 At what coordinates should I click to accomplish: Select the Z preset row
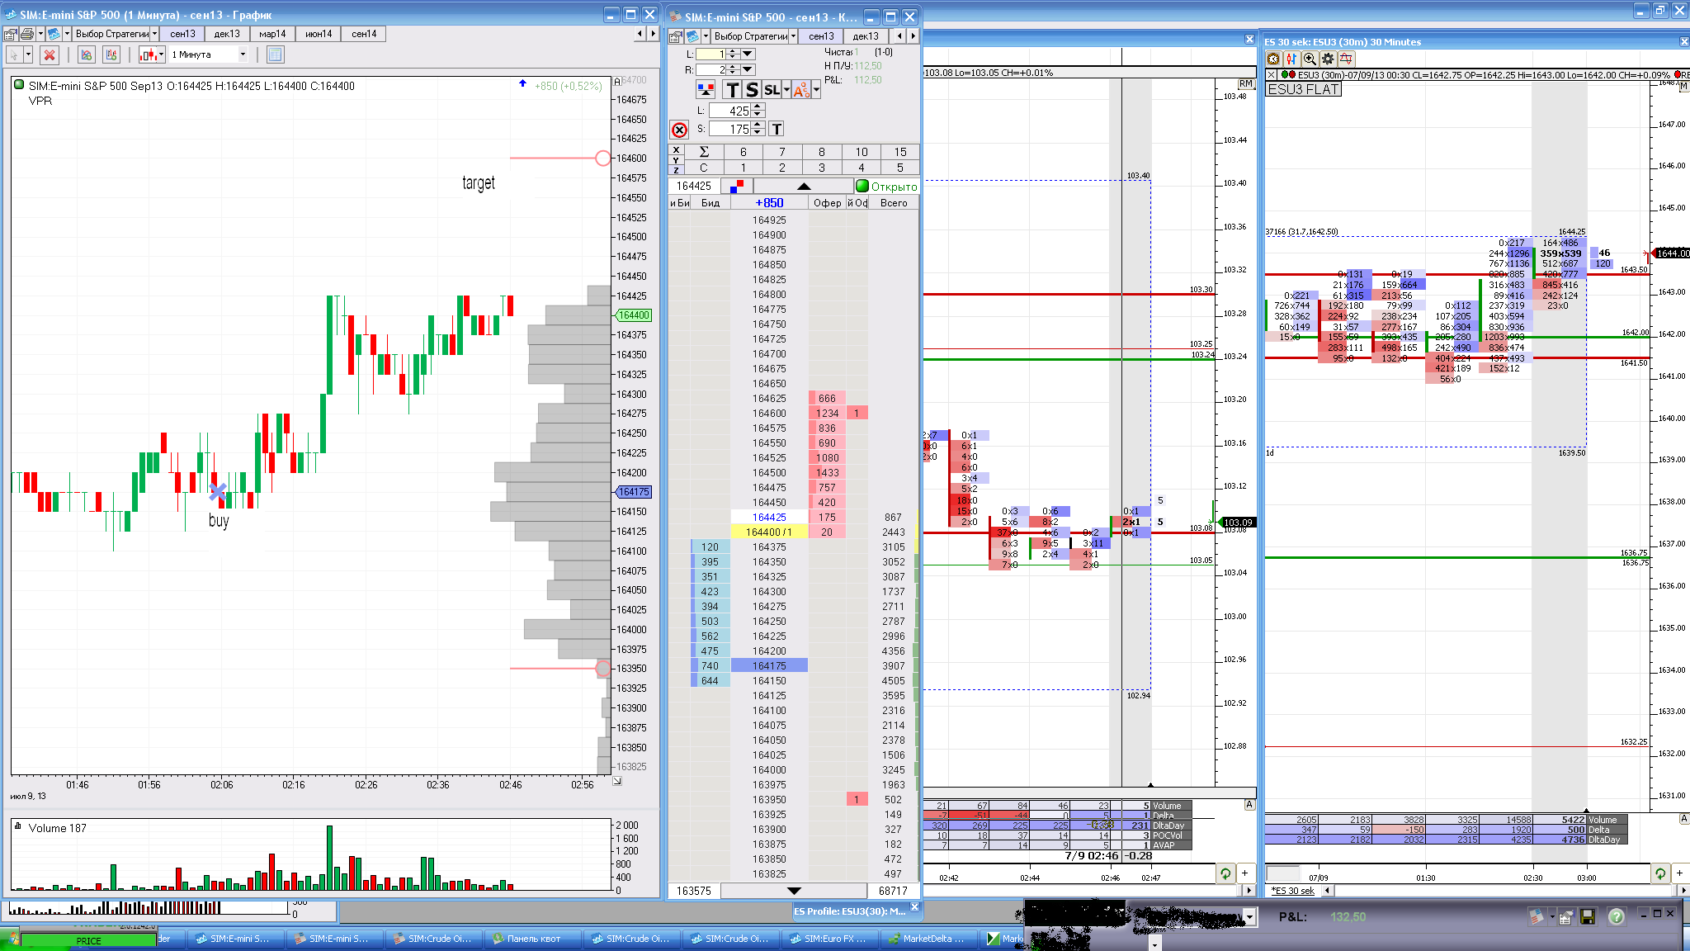(x=676, y=169)
